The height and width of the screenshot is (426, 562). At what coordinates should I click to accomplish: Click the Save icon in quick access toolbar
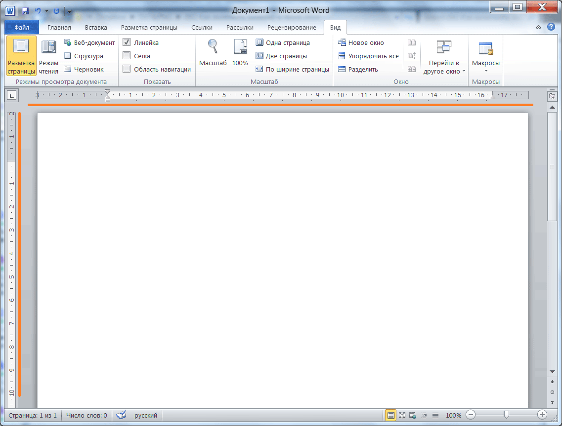(x=25, y=11)
